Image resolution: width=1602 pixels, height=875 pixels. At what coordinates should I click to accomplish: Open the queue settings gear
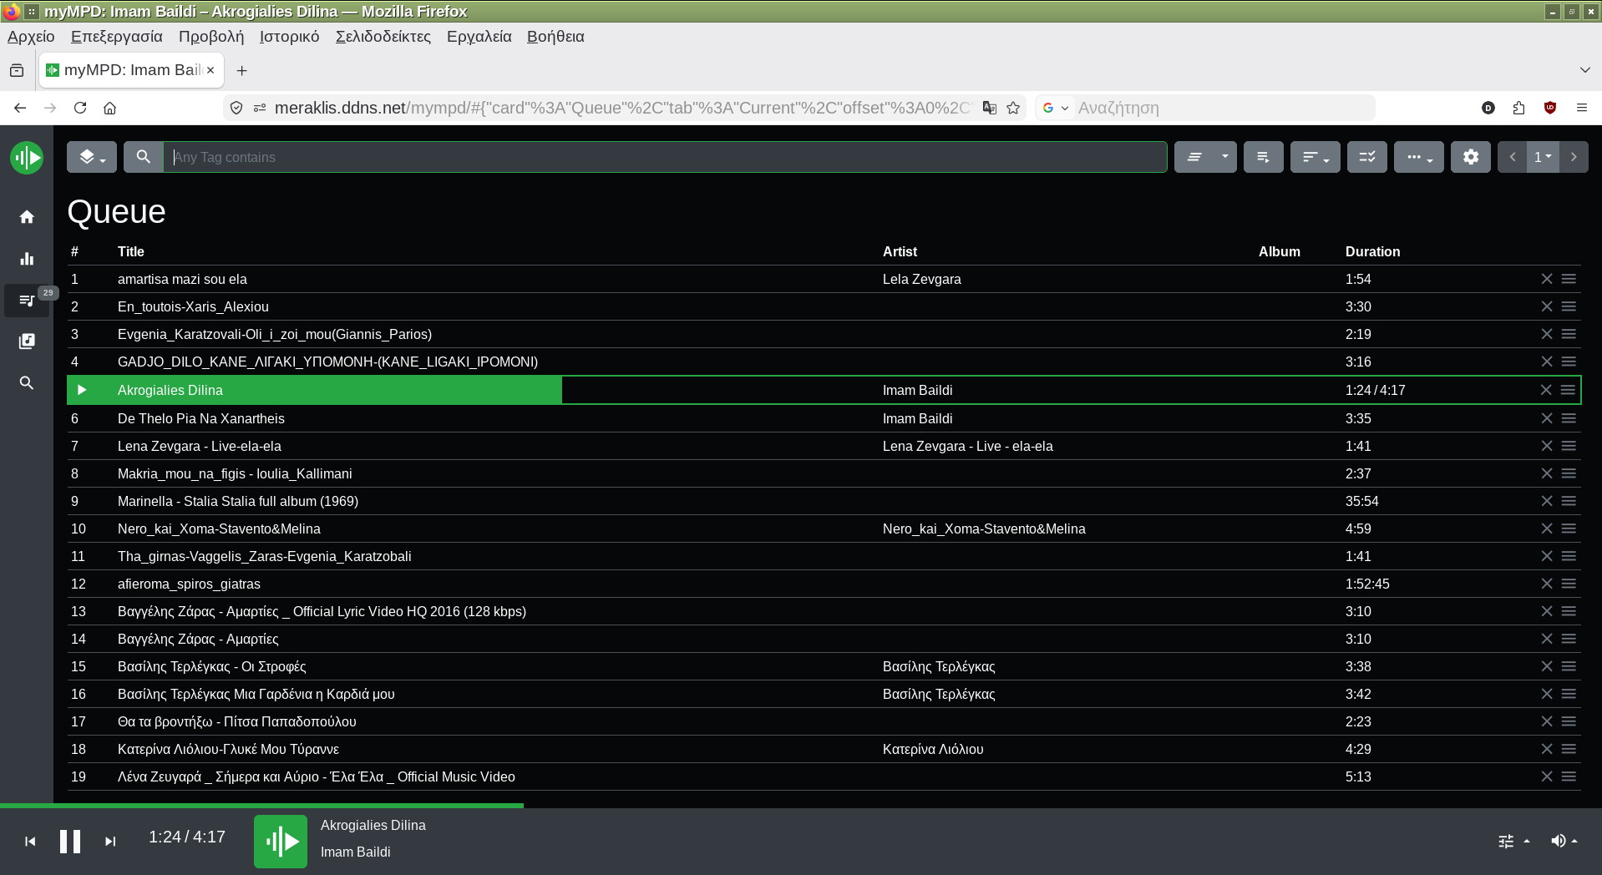coord(1470,157)
